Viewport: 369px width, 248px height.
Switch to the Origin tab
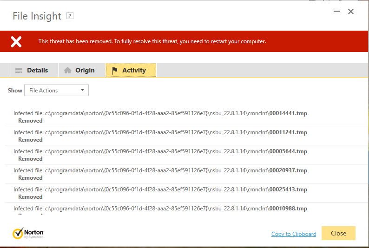click(82, 70)
